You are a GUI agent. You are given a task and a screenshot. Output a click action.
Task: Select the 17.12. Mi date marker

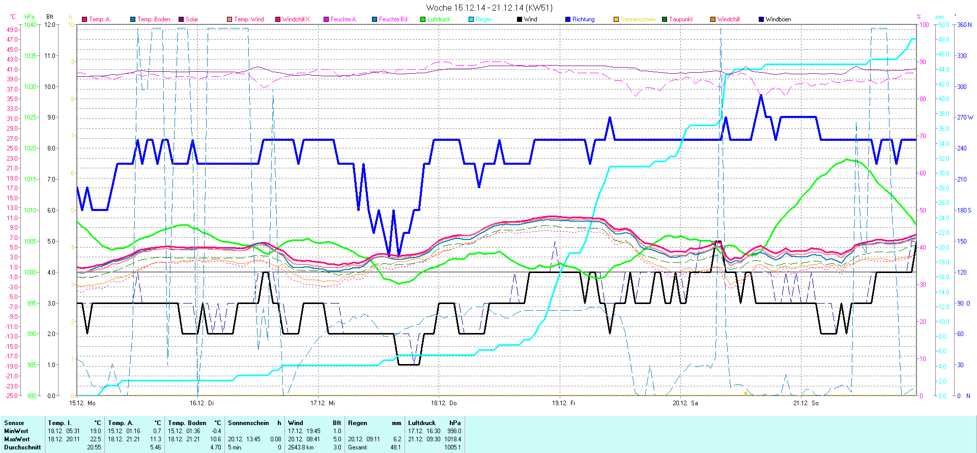pyautogui.click(x=323, y=403)
